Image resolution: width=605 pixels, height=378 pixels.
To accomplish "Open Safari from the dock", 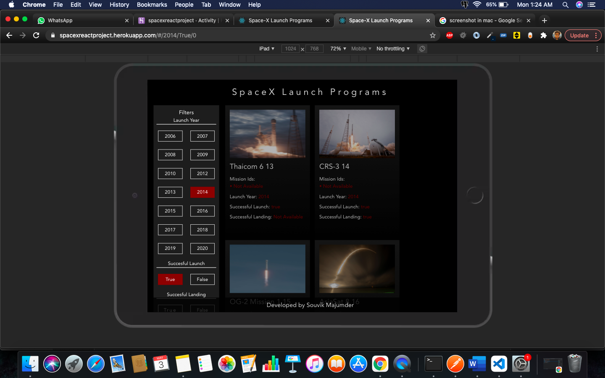I will tap(96, 364).
